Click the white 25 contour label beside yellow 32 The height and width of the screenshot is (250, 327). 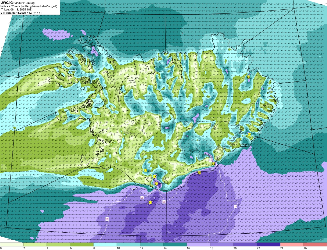click(x=211, y=160)
